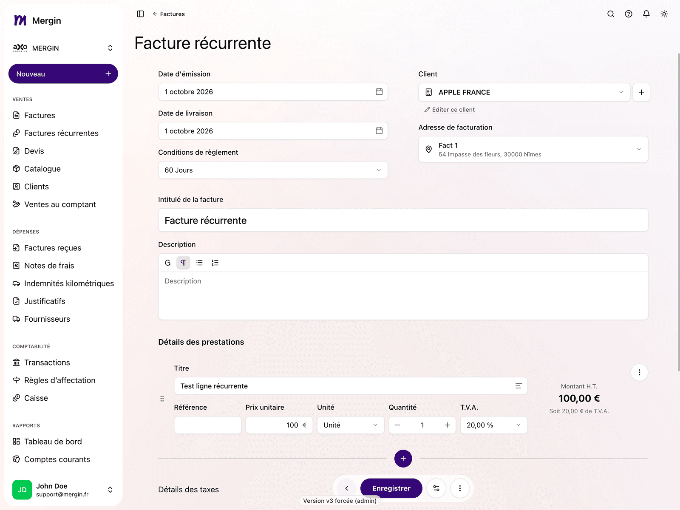Switch organization MERGIN selector
The width and height of the screenshot is (680, 510).
tap(63, 48)
